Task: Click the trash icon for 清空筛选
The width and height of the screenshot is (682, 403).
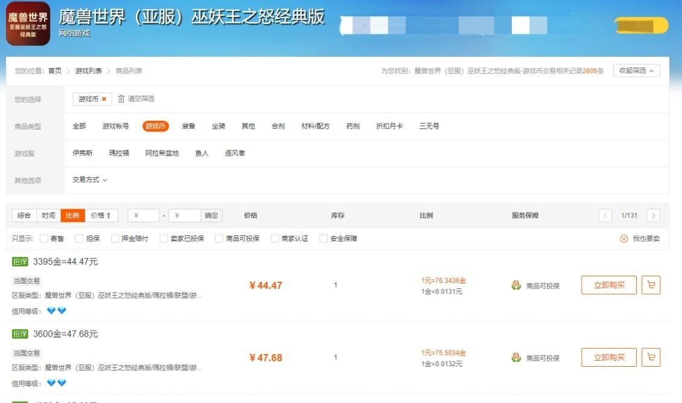Action: click(121, 99)
